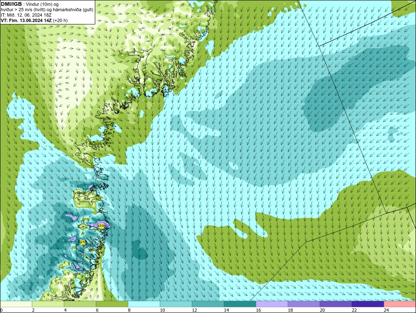Click the '(+20 h)' forecast offset text

point(60,20)
